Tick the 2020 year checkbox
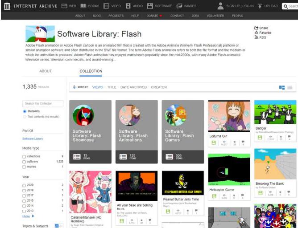The image size is (298, 228). coord(24,184)
